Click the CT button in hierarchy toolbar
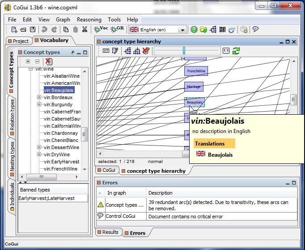This screenshot has width=305, height=250. pyautogui.click(x=106, y=51)
